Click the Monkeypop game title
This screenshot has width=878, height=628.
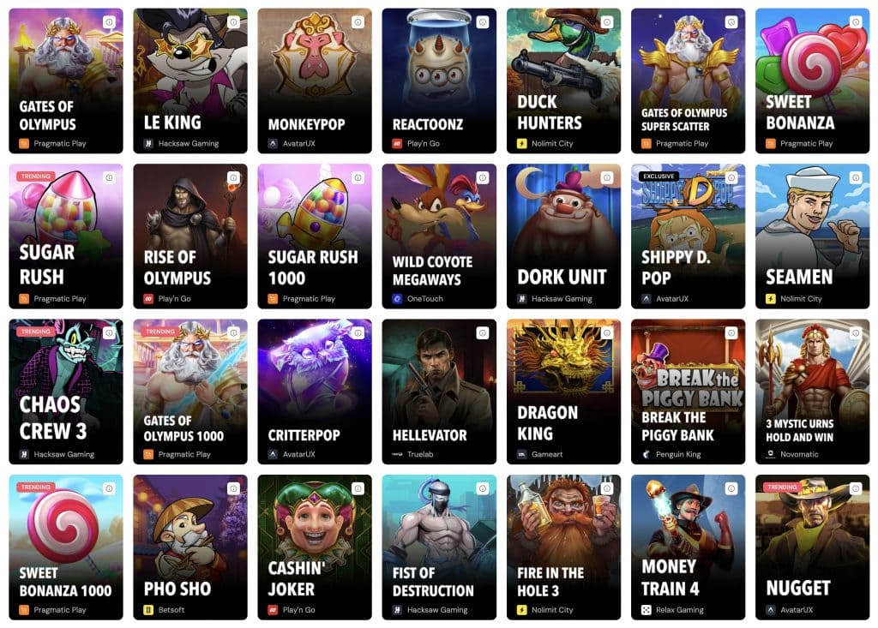pyautogui.click(x=306, y=124)
